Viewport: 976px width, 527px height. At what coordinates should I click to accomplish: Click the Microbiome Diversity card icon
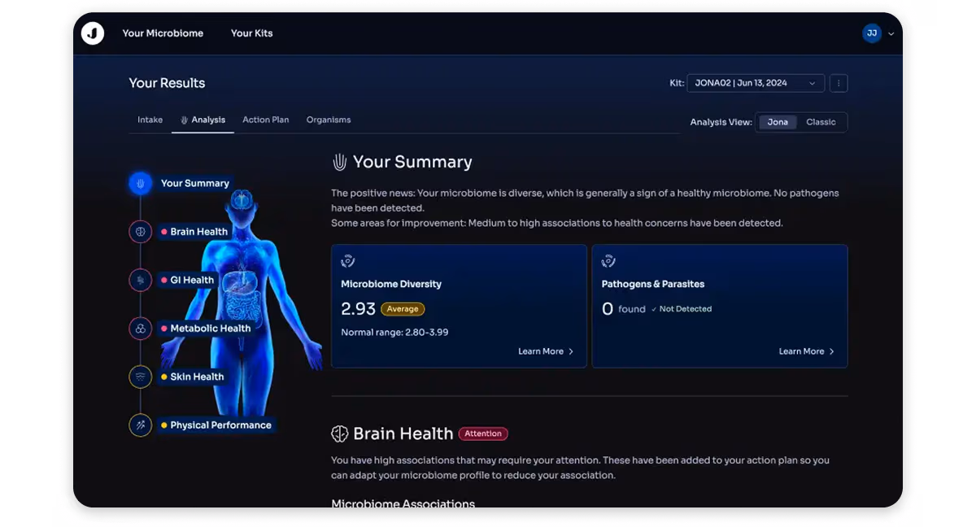(x=347, y=261)
